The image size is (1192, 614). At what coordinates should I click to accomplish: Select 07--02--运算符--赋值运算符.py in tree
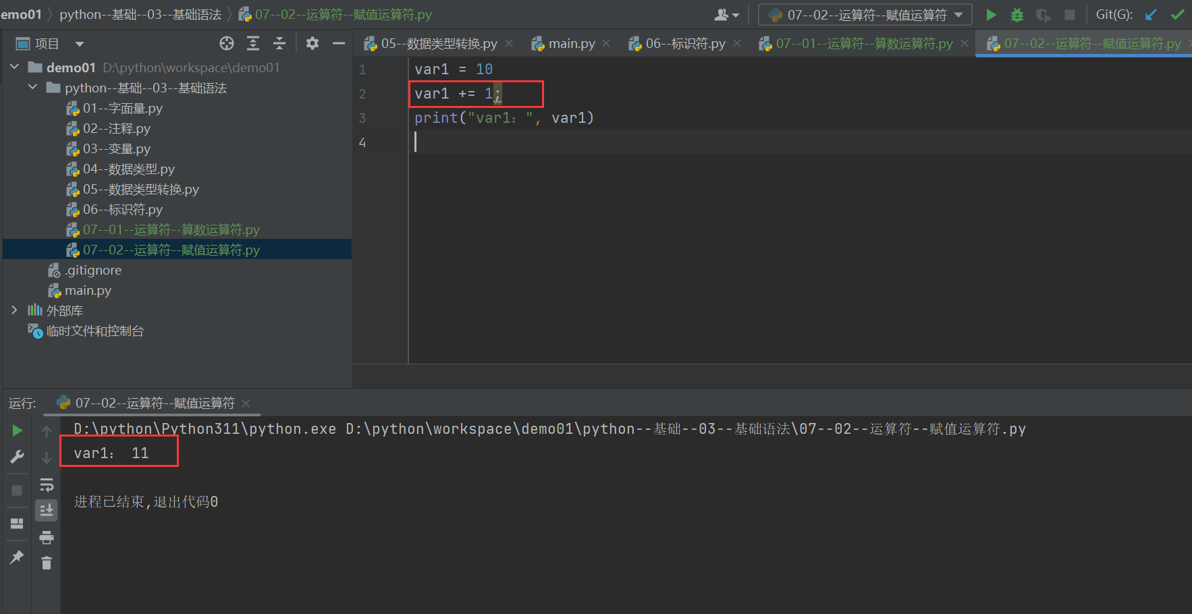point(163,250)
